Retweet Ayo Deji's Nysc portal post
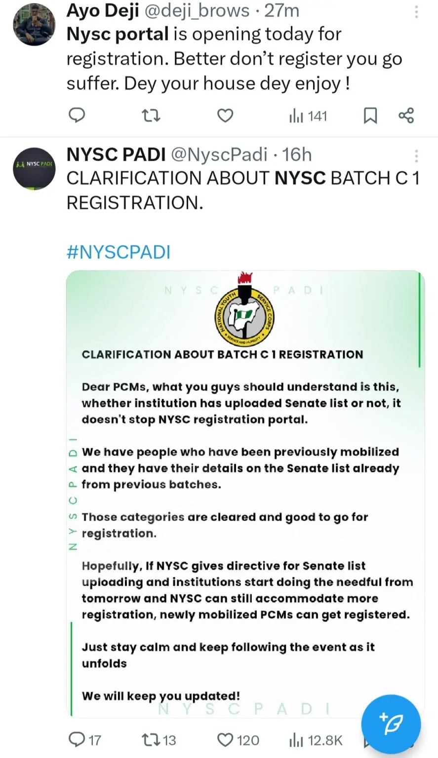 151,115
